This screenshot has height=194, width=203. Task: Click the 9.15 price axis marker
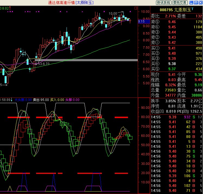point(144,21)
